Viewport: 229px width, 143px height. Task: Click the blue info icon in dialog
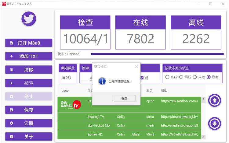(102, 81)
